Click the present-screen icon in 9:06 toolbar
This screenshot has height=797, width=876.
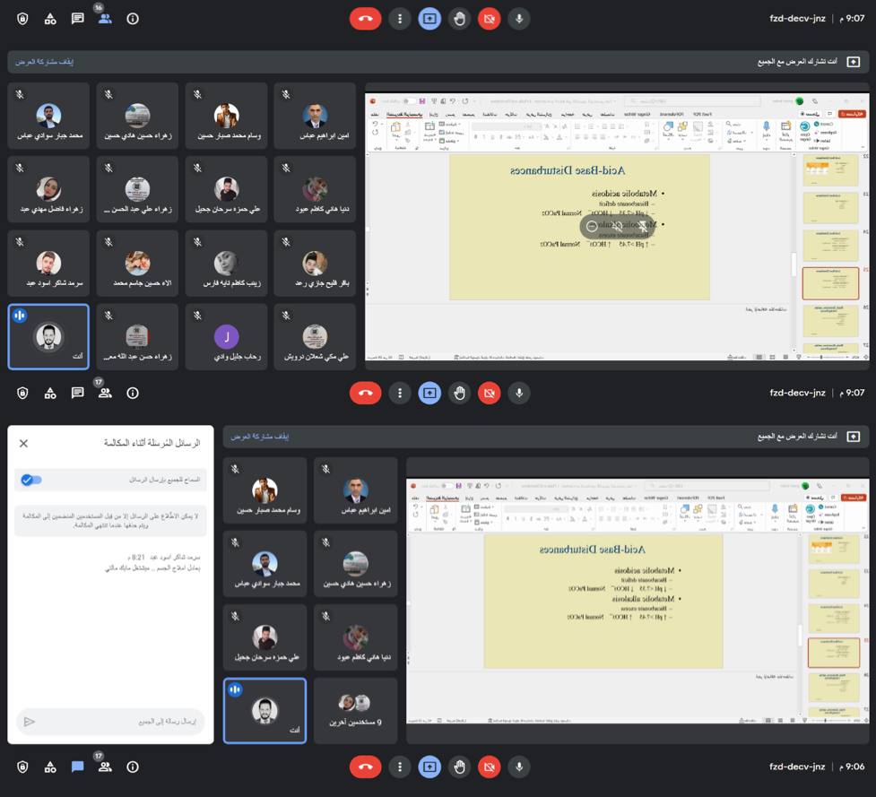[x=429, y=767]
